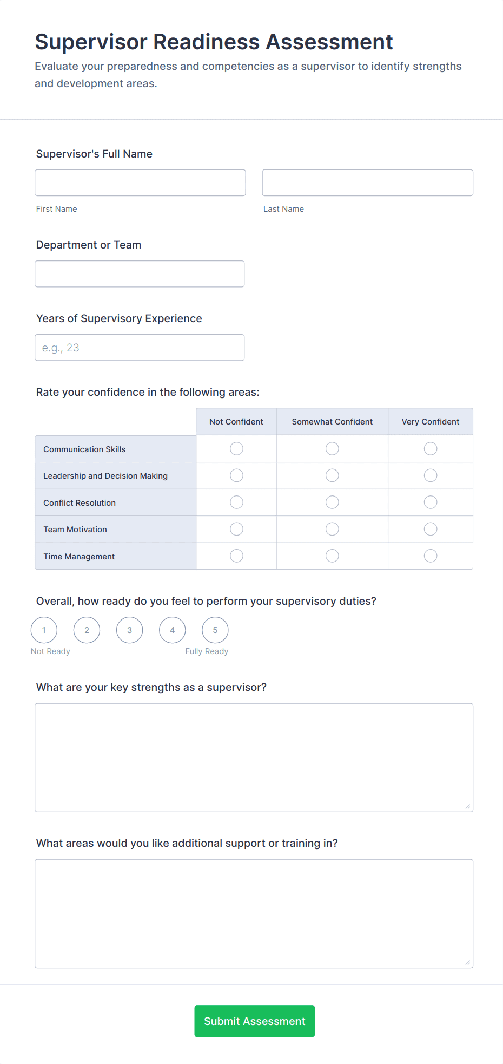Screen dimensions: 503x1064
Task: Choose readiness rating 4
Action: coord(173,630)
